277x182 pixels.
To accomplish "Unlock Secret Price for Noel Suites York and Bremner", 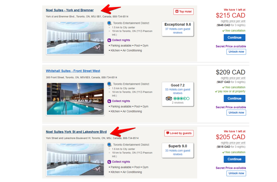I will (236, 52).
